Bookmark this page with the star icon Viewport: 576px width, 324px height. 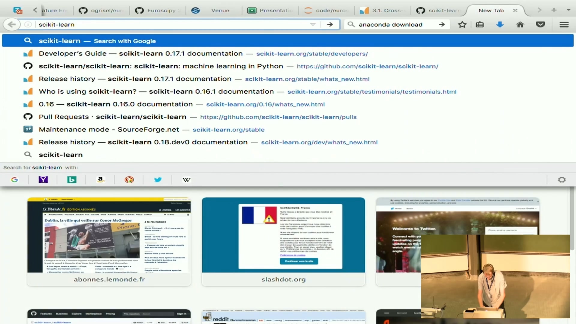coord(462,24)
